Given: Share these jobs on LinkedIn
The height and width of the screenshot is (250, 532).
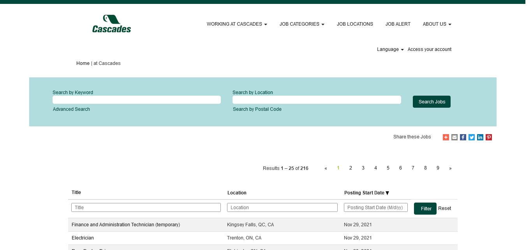Looking at the screenshot, I should coord(480,137).
